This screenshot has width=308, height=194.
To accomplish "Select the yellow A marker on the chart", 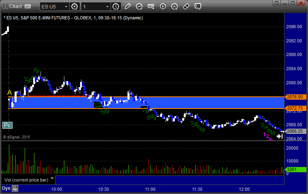I will pos(9,92).
